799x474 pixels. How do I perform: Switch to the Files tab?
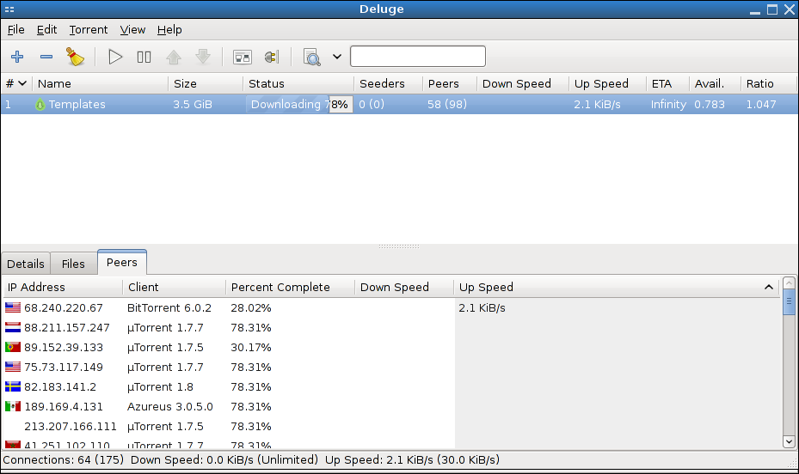[73, 264]
